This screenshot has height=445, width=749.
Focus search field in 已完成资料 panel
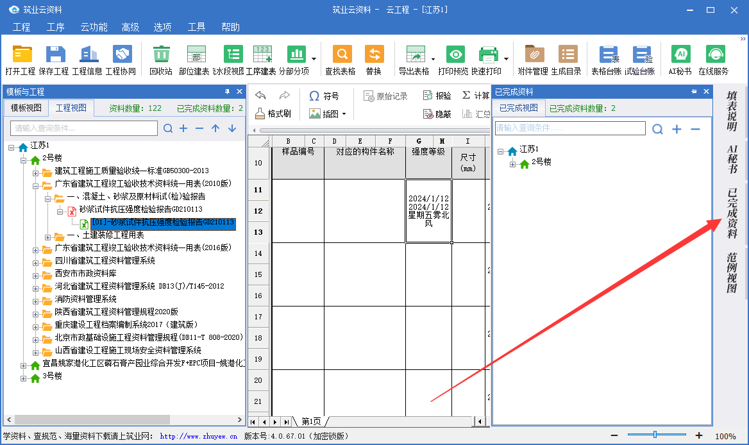(x=570, y=128)
